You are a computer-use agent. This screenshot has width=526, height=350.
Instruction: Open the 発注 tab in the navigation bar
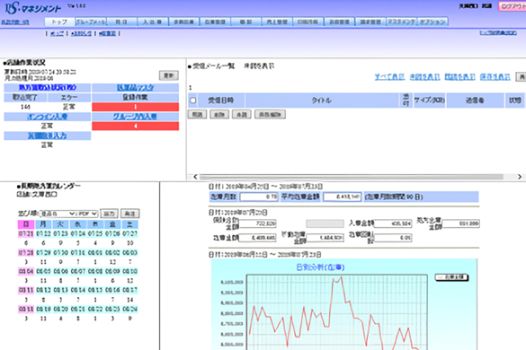point(121,22)
